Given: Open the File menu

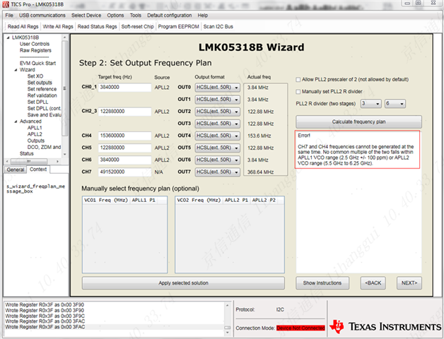Looking at the screenshot, I should (9, 16).
